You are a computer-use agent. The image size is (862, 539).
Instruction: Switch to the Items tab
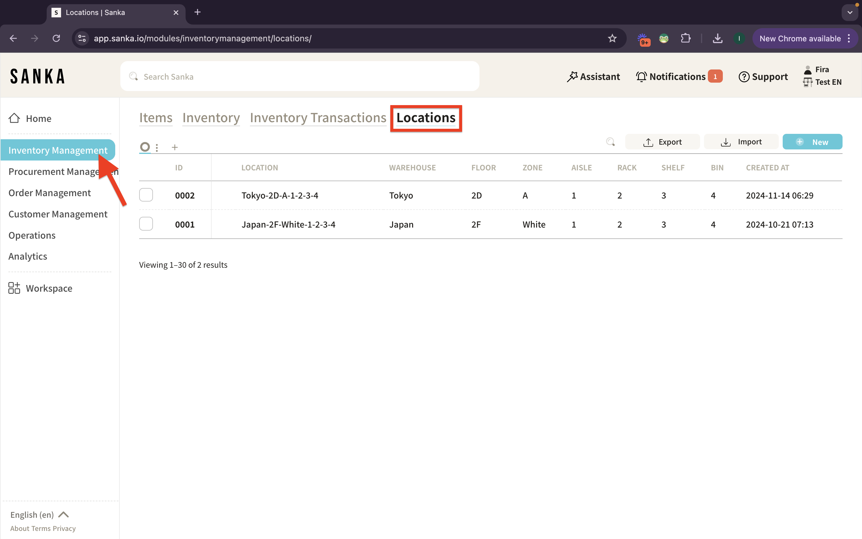[156, 118]
